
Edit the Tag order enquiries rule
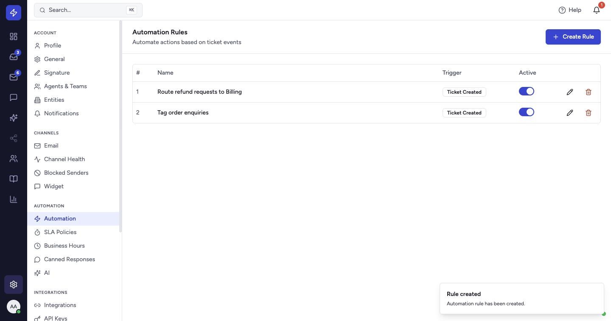(570, 113)
